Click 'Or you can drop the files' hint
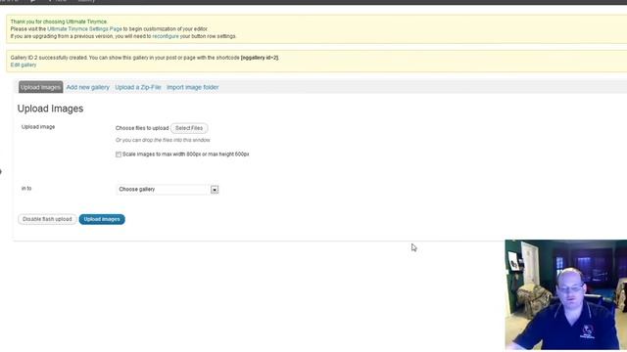The height and width of the screenshot is (352, 627). pos(163,140)
